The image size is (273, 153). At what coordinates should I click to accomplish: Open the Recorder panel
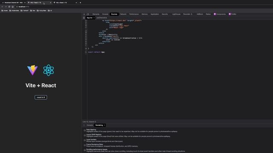tap(188, 14)
